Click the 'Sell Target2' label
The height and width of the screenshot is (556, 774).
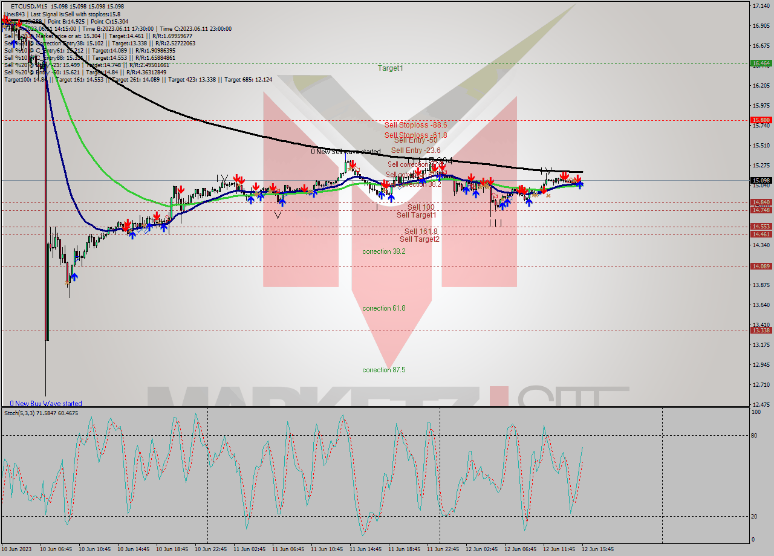(x=419, y=239)
